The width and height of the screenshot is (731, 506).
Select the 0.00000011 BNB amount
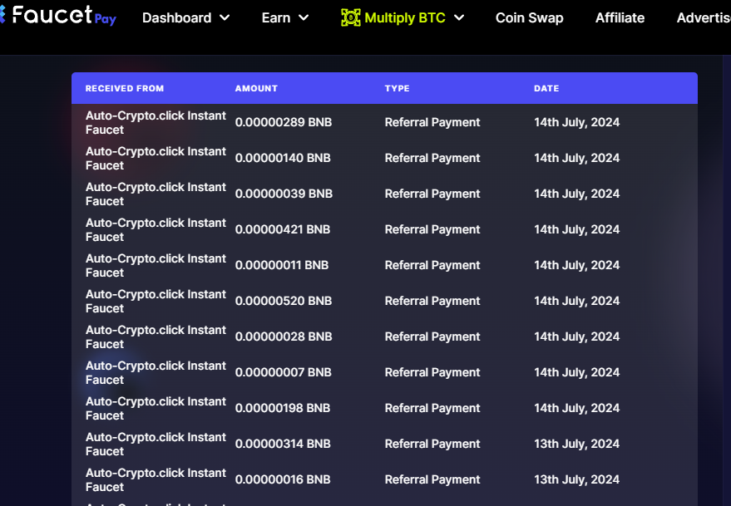click(282, 265)
